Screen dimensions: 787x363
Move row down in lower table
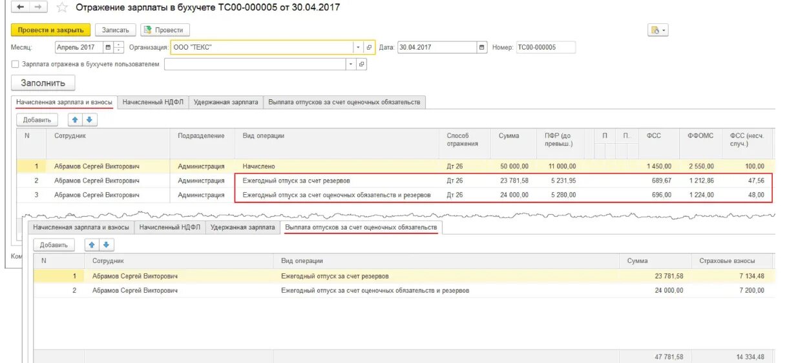107,245
